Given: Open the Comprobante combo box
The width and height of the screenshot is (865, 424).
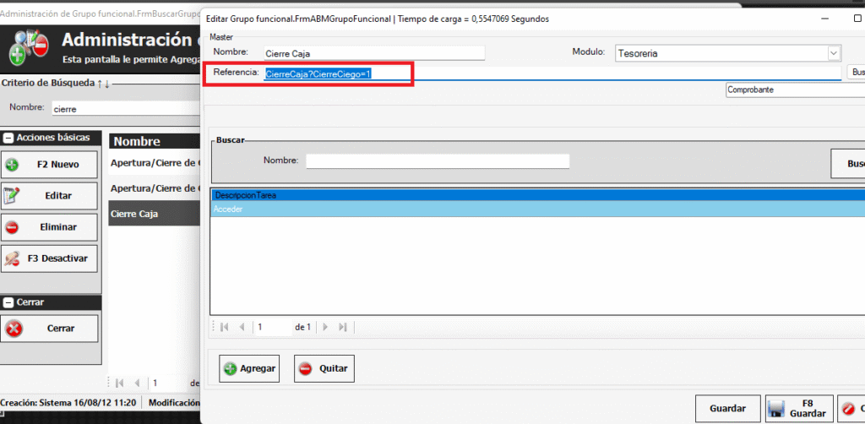Looking at the screenshot, I should (x=794, y=90).
